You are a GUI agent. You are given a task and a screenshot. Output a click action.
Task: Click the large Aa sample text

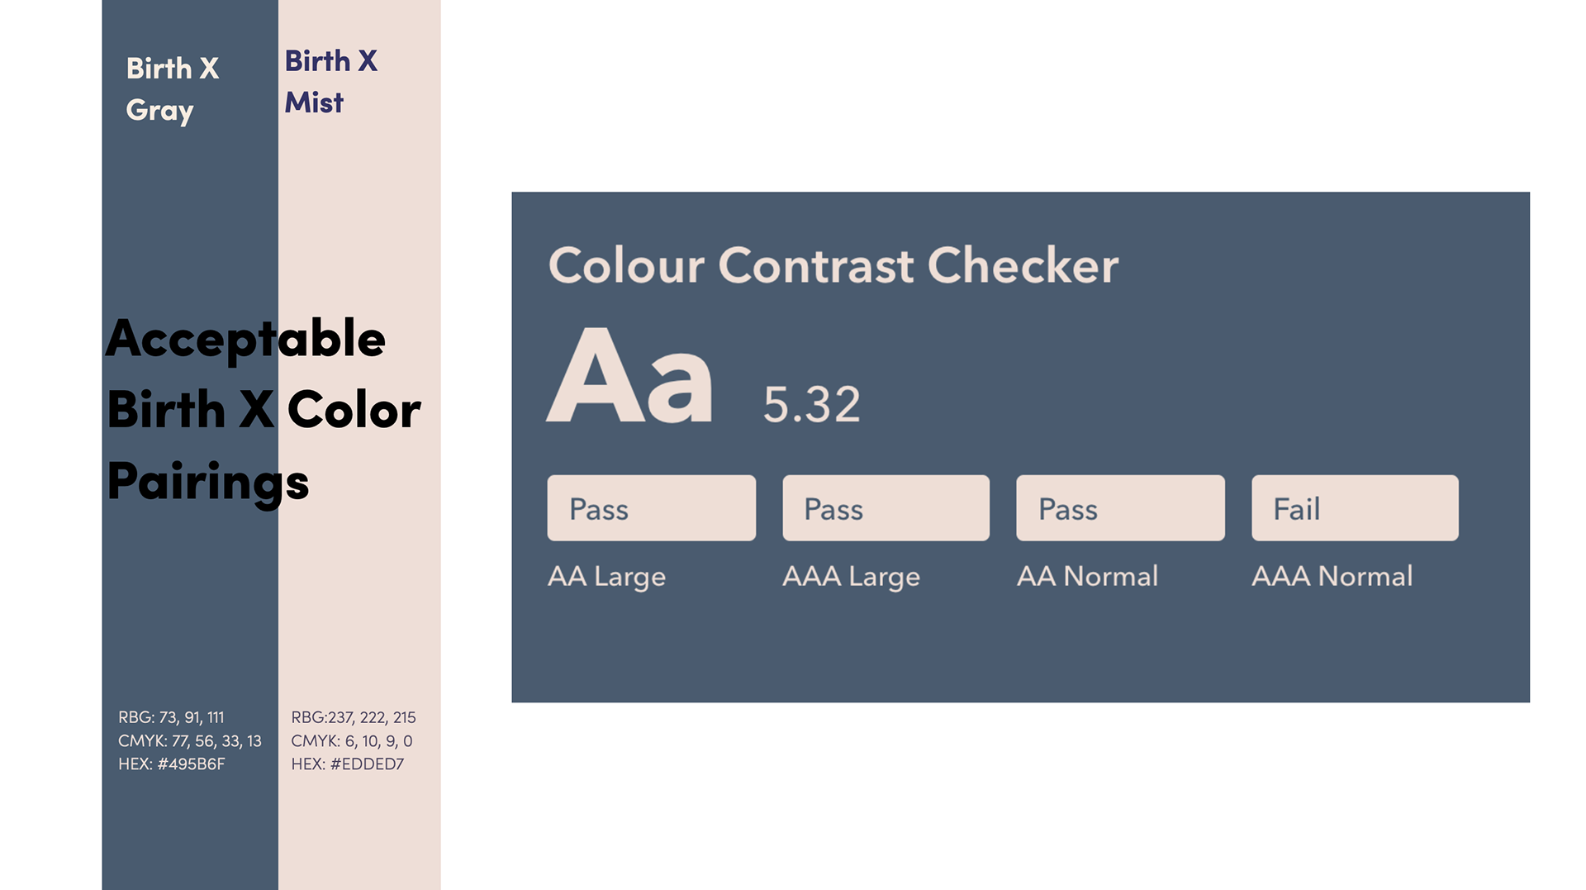(x=629, y=376)
